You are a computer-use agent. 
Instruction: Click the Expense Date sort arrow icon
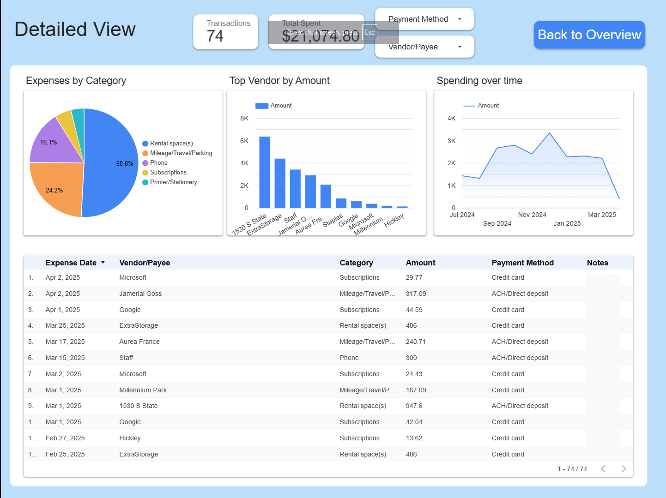[103, 263]
